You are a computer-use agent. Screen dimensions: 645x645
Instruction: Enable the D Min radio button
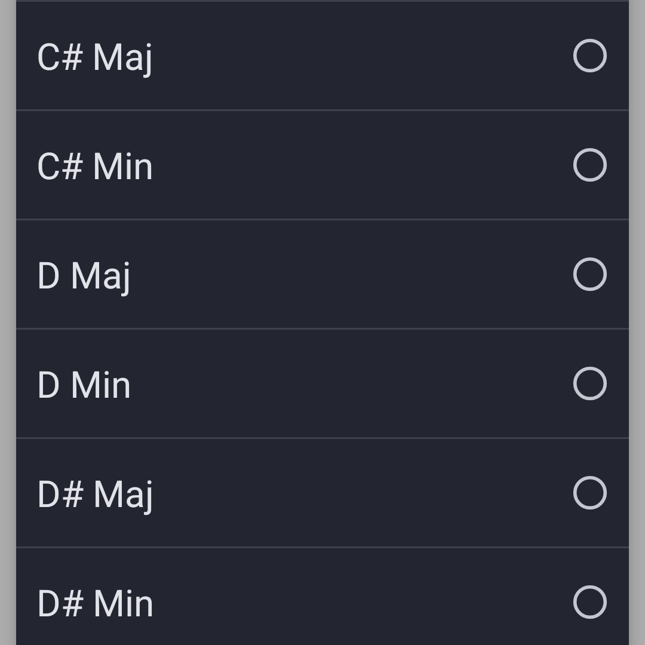[589, 383]
